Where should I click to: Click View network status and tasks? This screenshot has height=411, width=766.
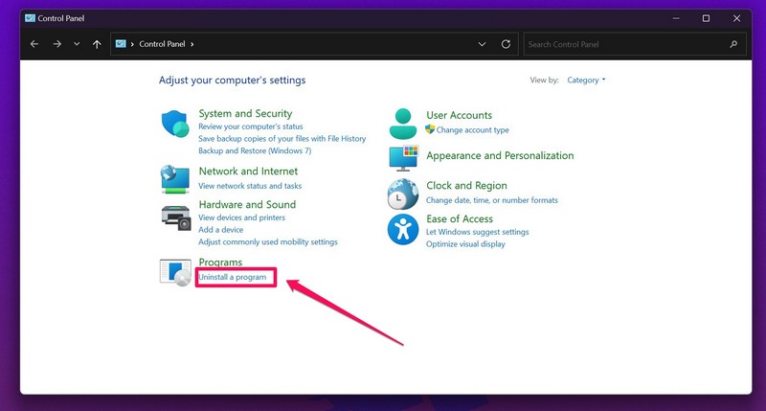click(x=250, y=186)
